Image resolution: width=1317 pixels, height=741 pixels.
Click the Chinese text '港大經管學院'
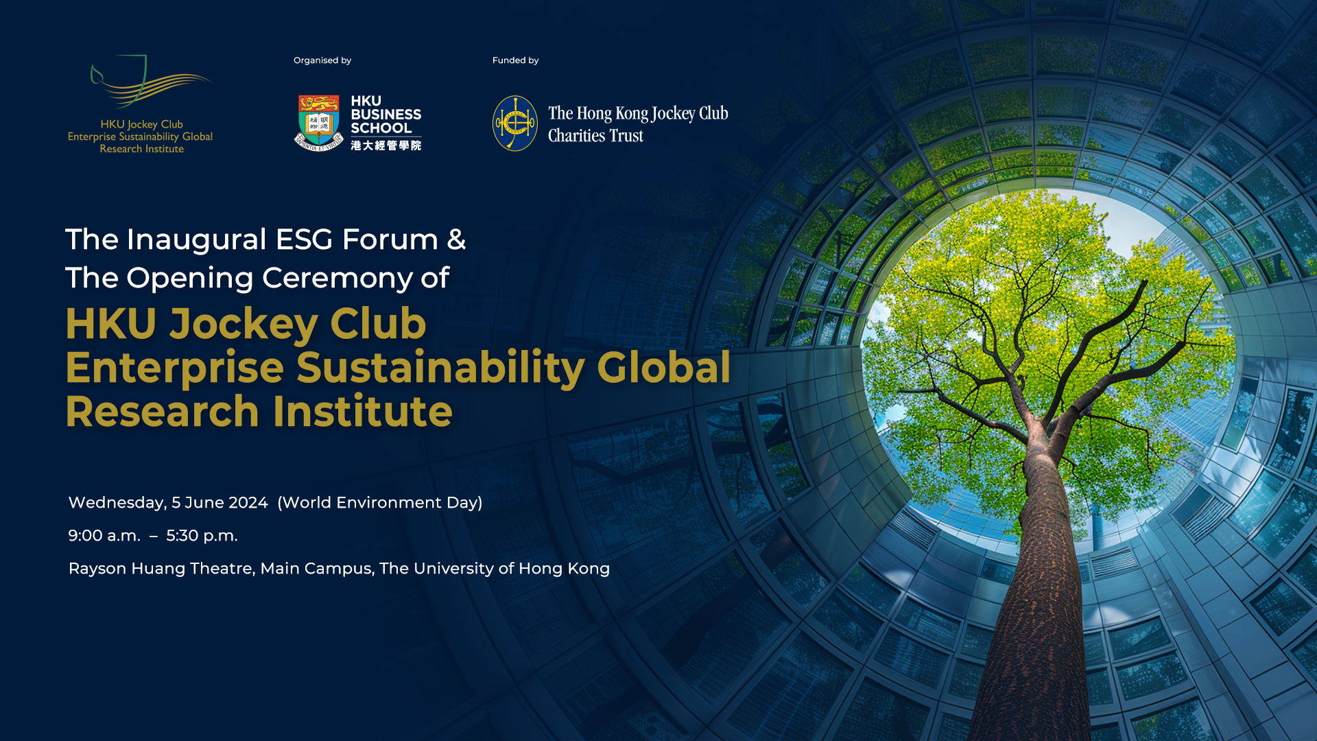386,145
